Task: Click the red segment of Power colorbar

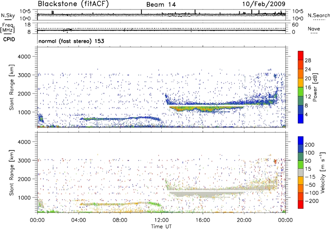Action: [301, 55]
